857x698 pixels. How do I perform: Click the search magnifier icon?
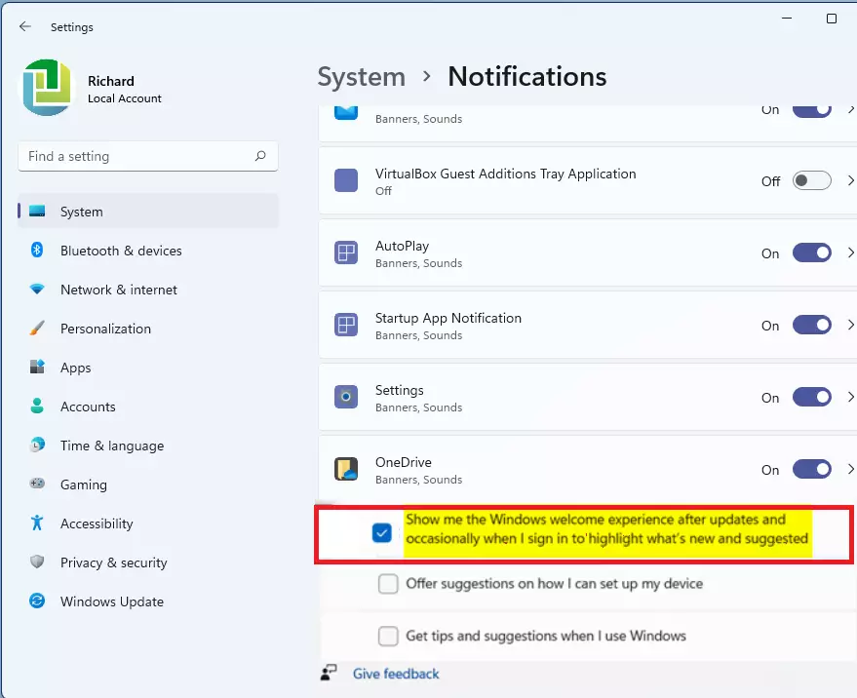(x=260, y=156)
